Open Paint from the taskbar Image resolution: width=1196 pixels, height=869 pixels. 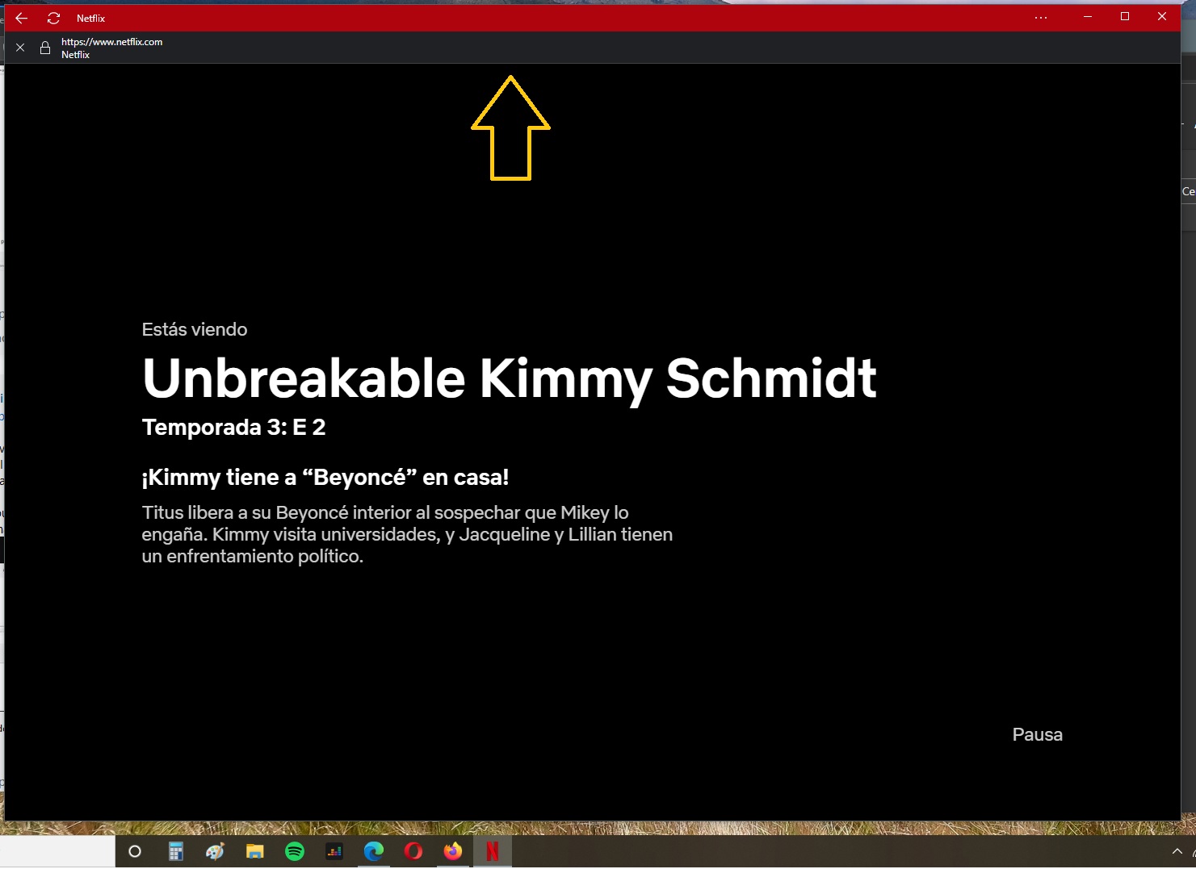pyautogui.click(x=215, y=851)
